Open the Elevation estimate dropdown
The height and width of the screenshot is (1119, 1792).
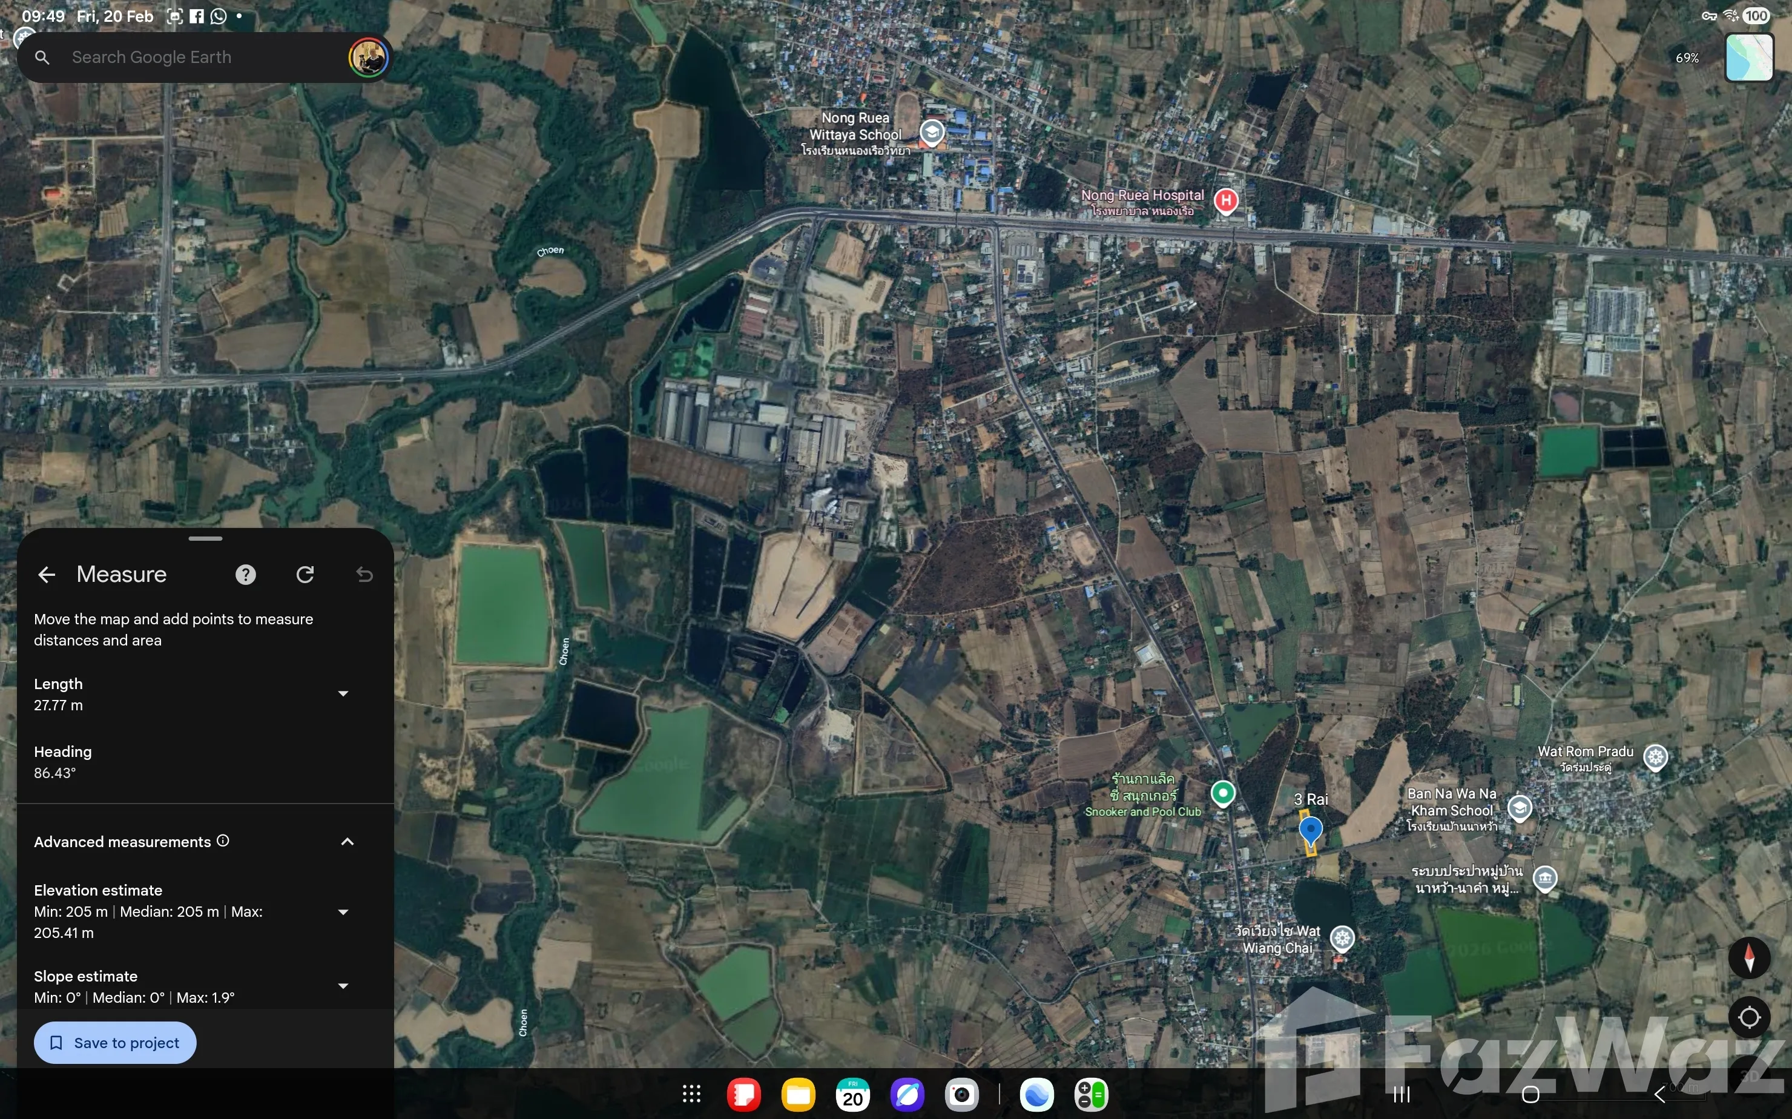click(343, 913)
